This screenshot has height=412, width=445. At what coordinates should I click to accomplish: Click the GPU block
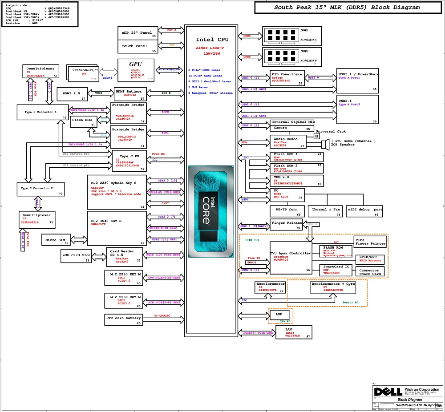[x=136, y=70]
